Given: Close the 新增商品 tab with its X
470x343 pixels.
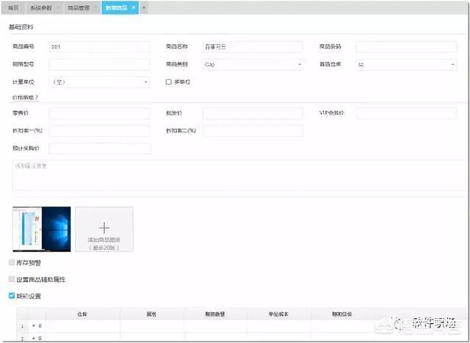Looking at the screenshot, I should pos(133,7).
